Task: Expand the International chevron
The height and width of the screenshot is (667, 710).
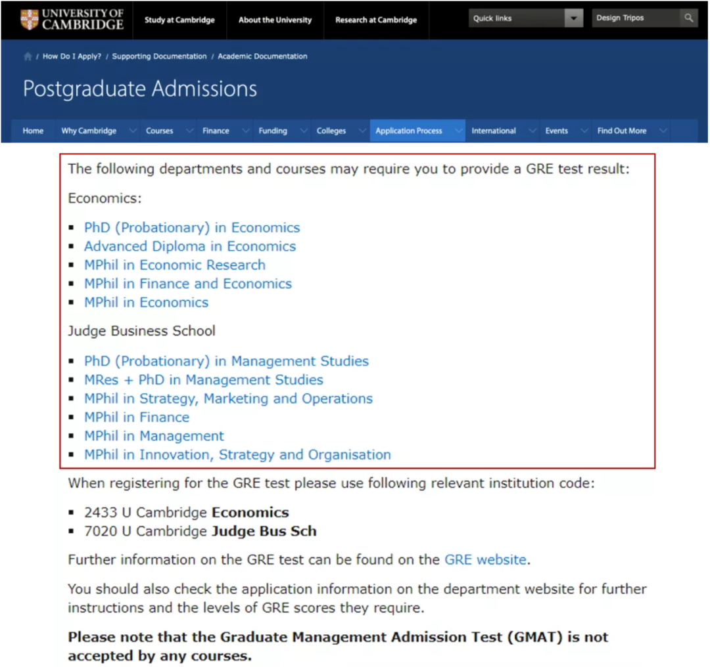Action: 532,131
